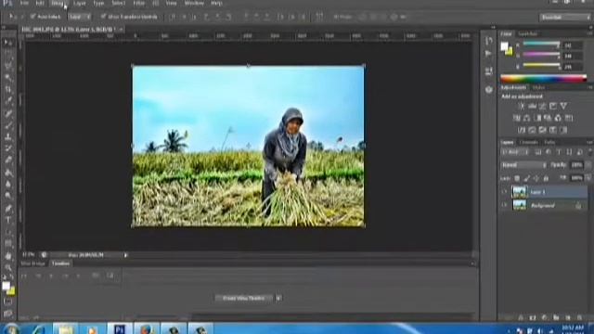Click lock image pixels brush icon
This screenshot has height=334, width=594.
pos(526,178)
